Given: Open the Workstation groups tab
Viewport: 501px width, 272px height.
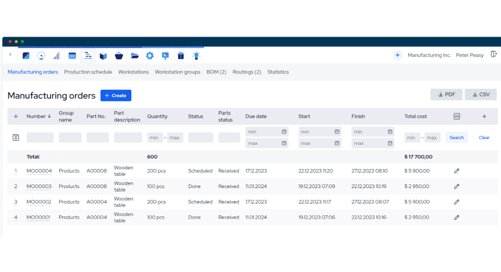Looking at the screenshot, I should (177, 72).
